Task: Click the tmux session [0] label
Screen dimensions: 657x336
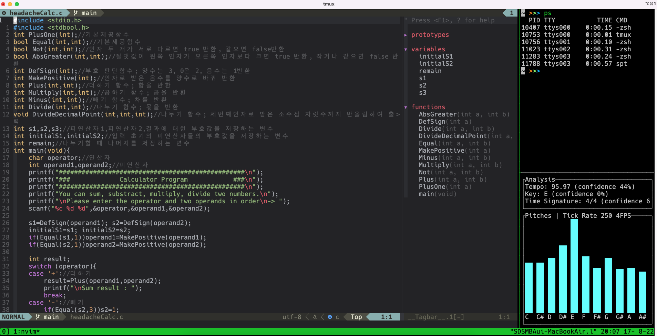Action: point(5,332)
